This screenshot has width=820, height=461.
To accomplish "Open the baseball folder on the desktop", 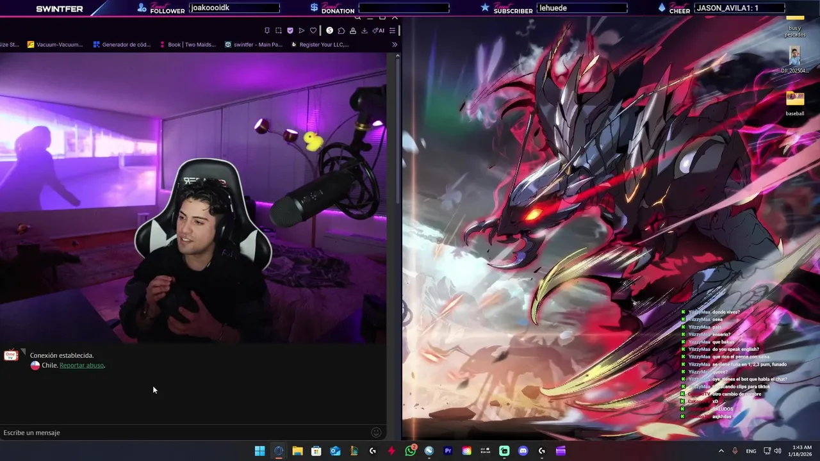I will 795,104.
